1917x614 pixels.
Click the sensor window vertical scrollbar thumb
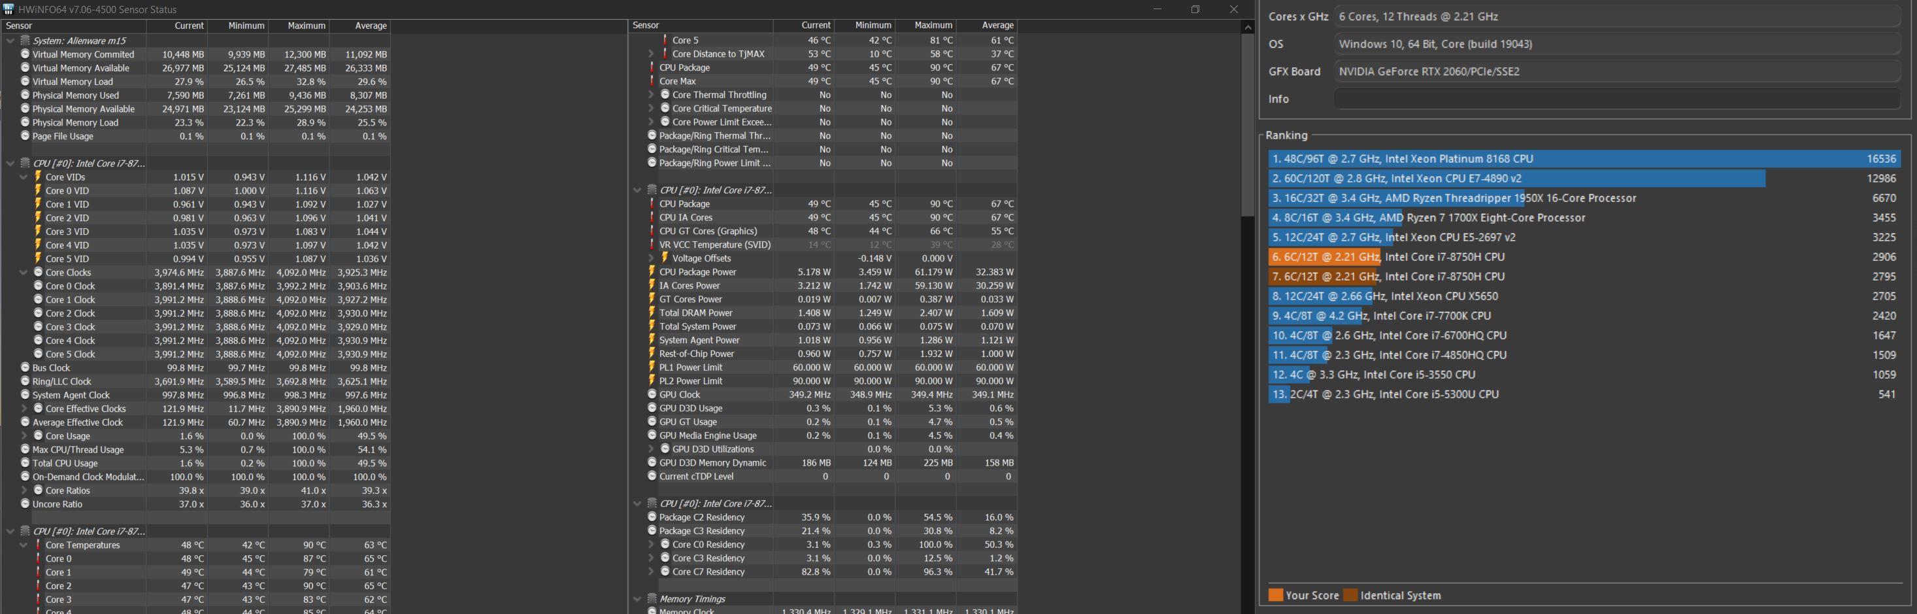1248,125
